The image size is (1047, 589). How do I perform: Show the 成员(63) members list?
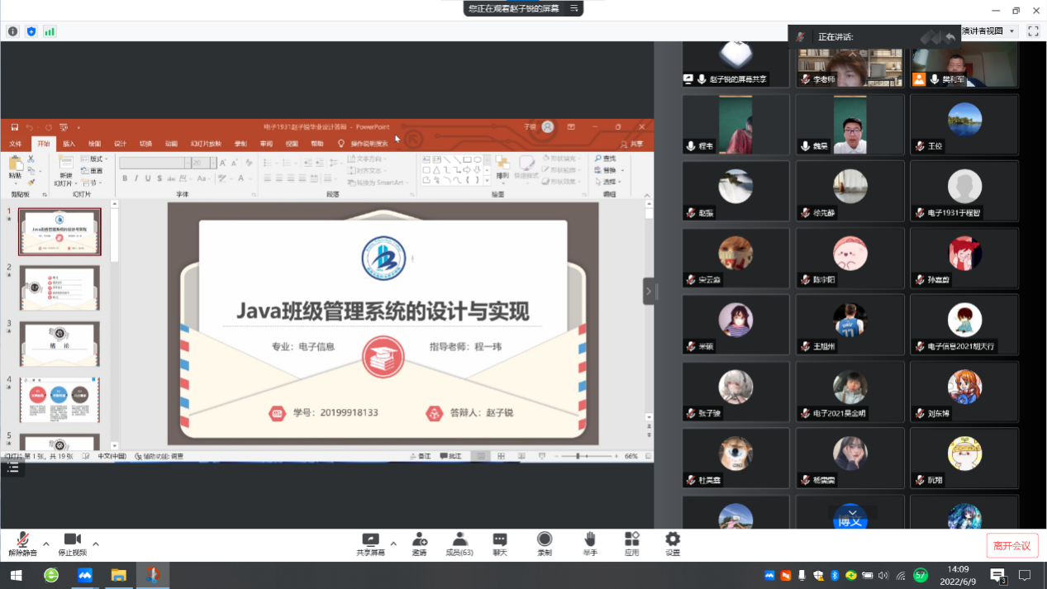pos(459,544)
